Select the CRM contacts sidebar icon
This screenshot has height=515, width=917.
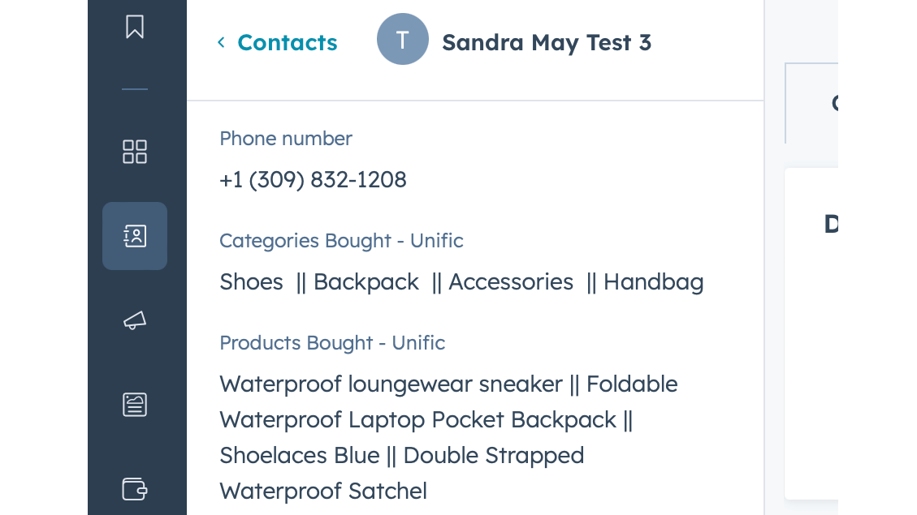click(135, 236)
